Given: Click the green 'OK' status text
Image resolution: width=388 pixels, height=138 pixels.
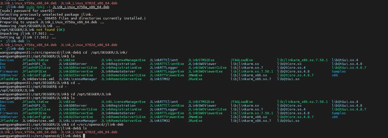Looking at the screenshot, I should 61,30.
